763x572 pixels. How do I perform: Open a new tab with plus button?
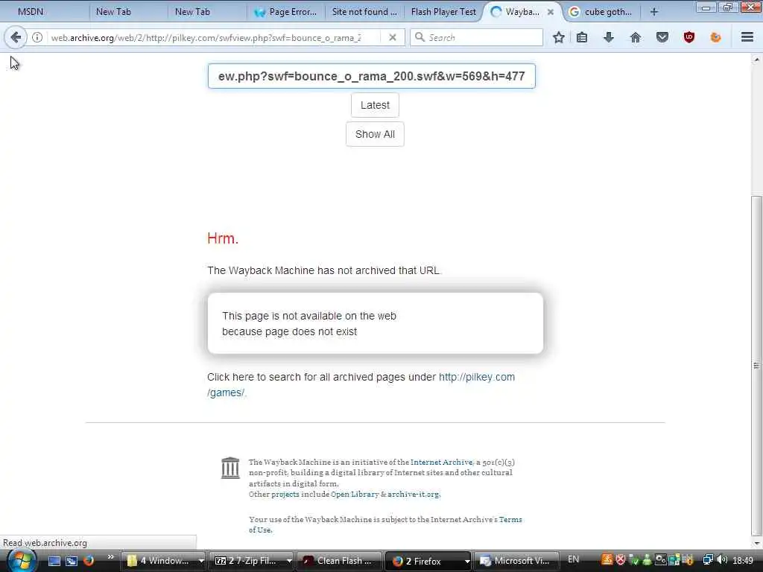click(x=654, y=12)
